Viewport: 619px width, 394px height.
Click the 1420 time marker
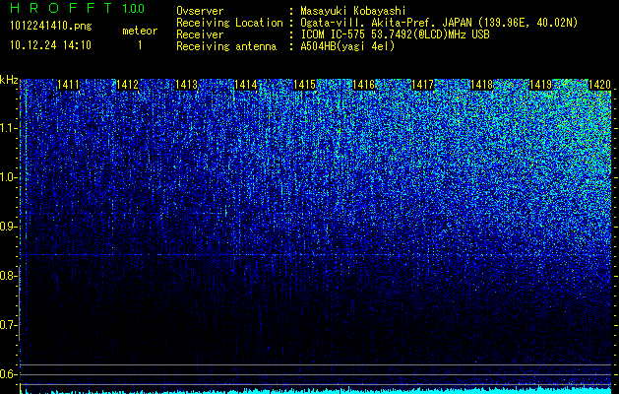[x=599, y=85]
